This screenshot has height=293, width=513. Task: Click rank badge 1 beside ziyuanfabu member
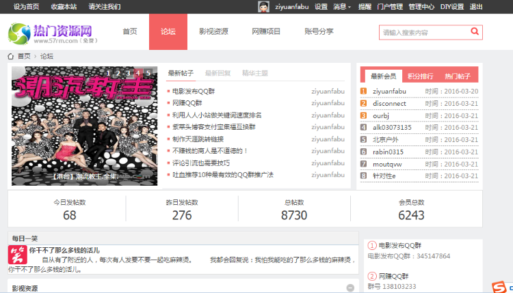point(363,91)
